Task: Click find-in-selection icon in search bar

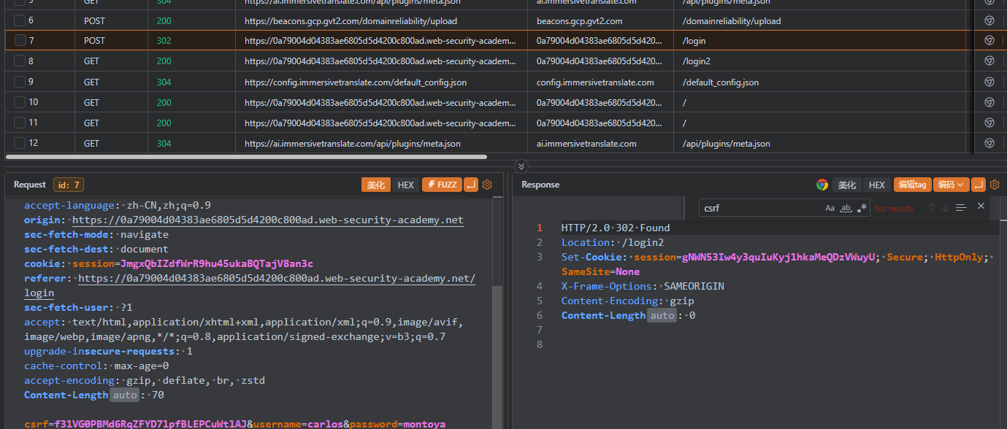Action: pos(961,208)
